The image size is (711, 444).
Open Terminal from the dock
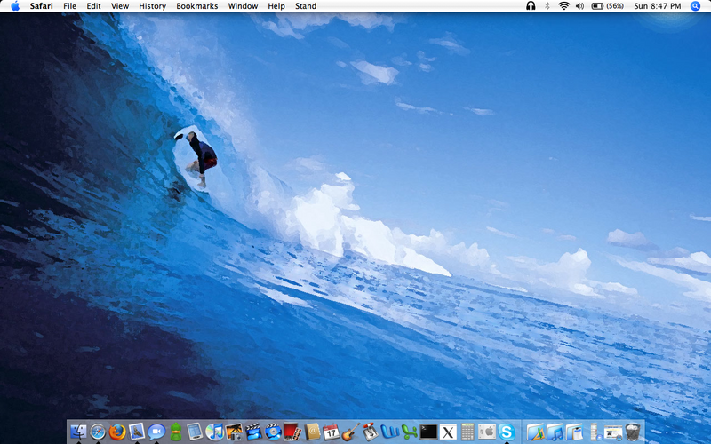[x=428, y=432]
